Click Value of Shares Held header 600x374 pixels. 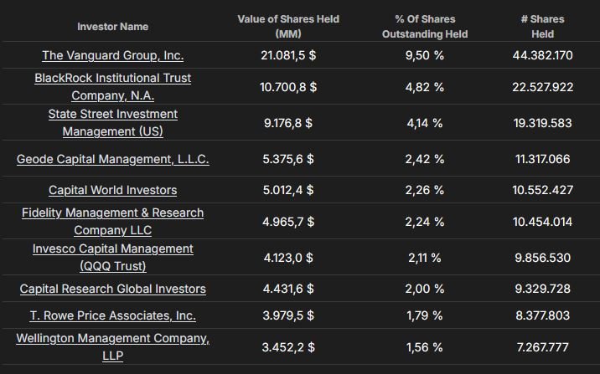point(288,27)
